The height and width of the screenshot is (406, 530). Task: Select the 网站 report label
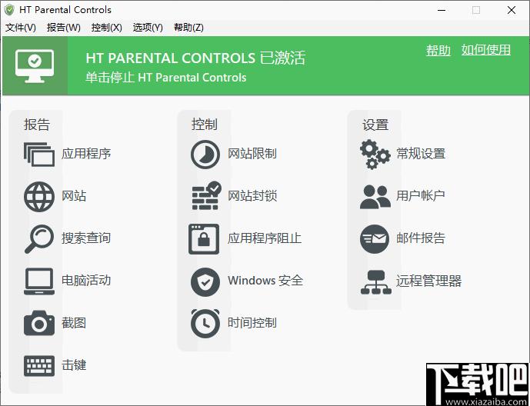point(74,196)
